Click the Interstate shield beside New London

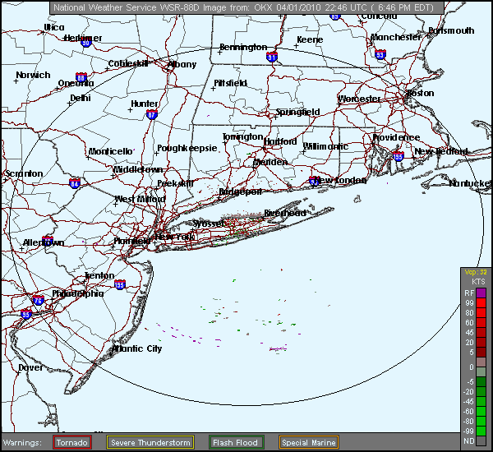(314, 181)
